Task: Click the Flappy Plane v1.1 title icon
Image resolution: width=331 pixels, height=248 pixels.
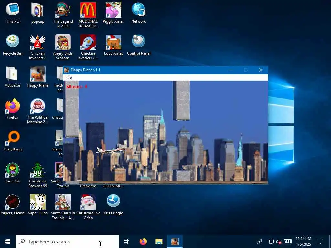Action: pos(67,70)
